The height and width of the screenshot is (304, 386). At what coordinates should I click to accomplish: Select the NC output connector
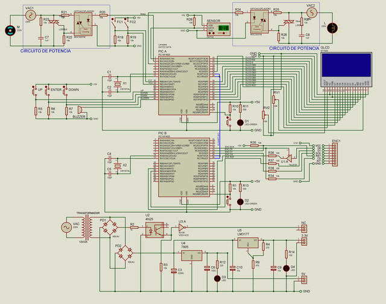click(x=304, y=229)
